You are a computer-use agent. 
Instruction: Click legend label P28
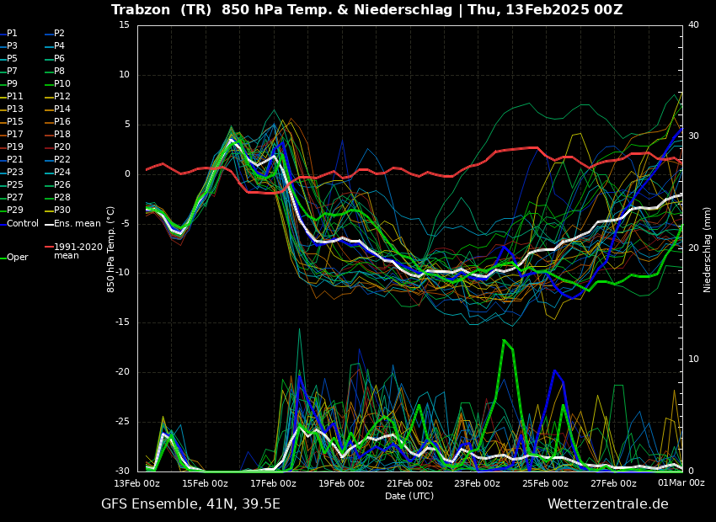point(62,197)
